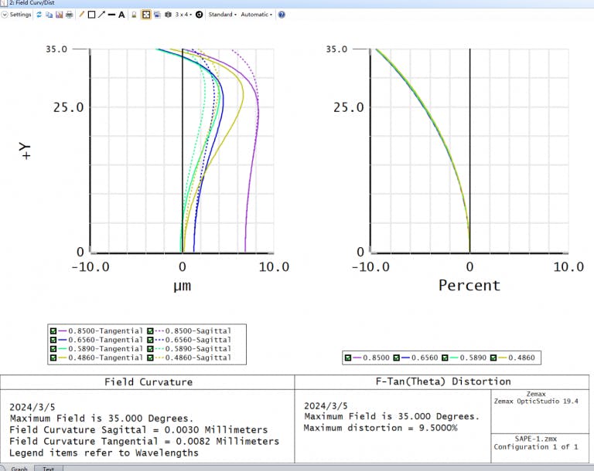594x471 pixels.
Task: Print the field curvature plot
Action: pos(69,15)
